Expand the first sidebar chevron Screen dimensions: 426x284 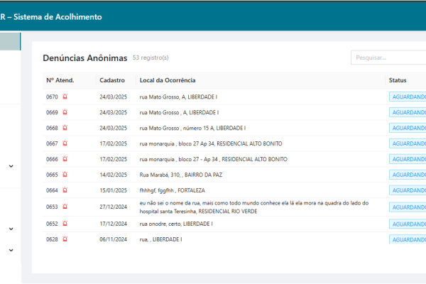tap(11, 166)
